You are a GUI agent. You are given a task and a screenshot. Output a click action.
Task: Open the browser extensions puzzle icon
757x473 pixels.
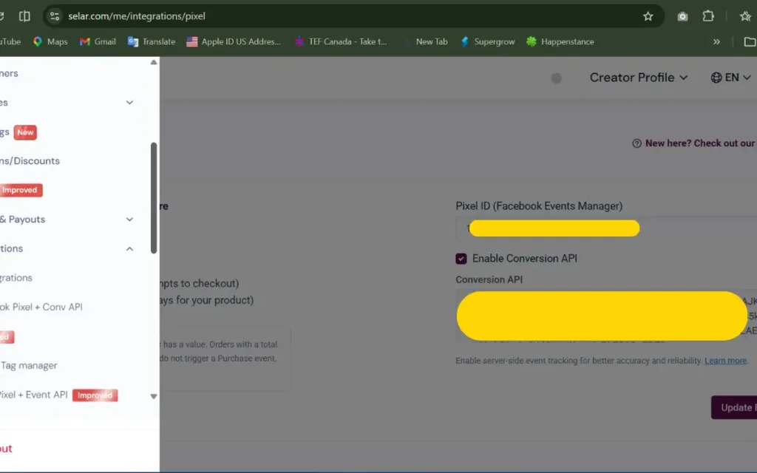click(x=707, y=16)
